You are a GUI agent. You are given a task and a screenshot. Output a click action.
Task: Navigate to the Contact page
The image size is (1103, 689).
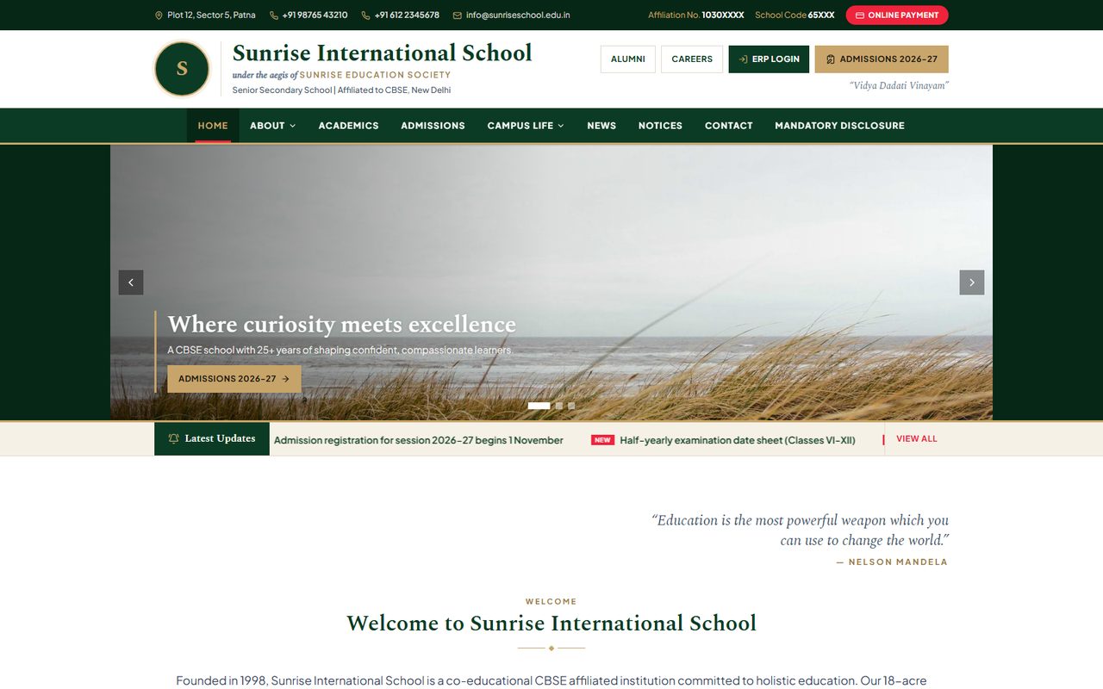[729, 126]
